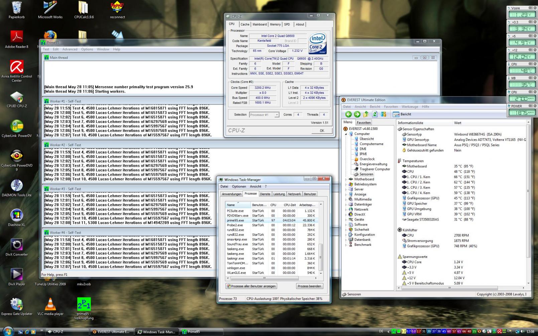The image size is (538, 336).
Task: Click the Windows Task-Manager taskbar button
Action: pyautogui.click(x=157, y=332)
